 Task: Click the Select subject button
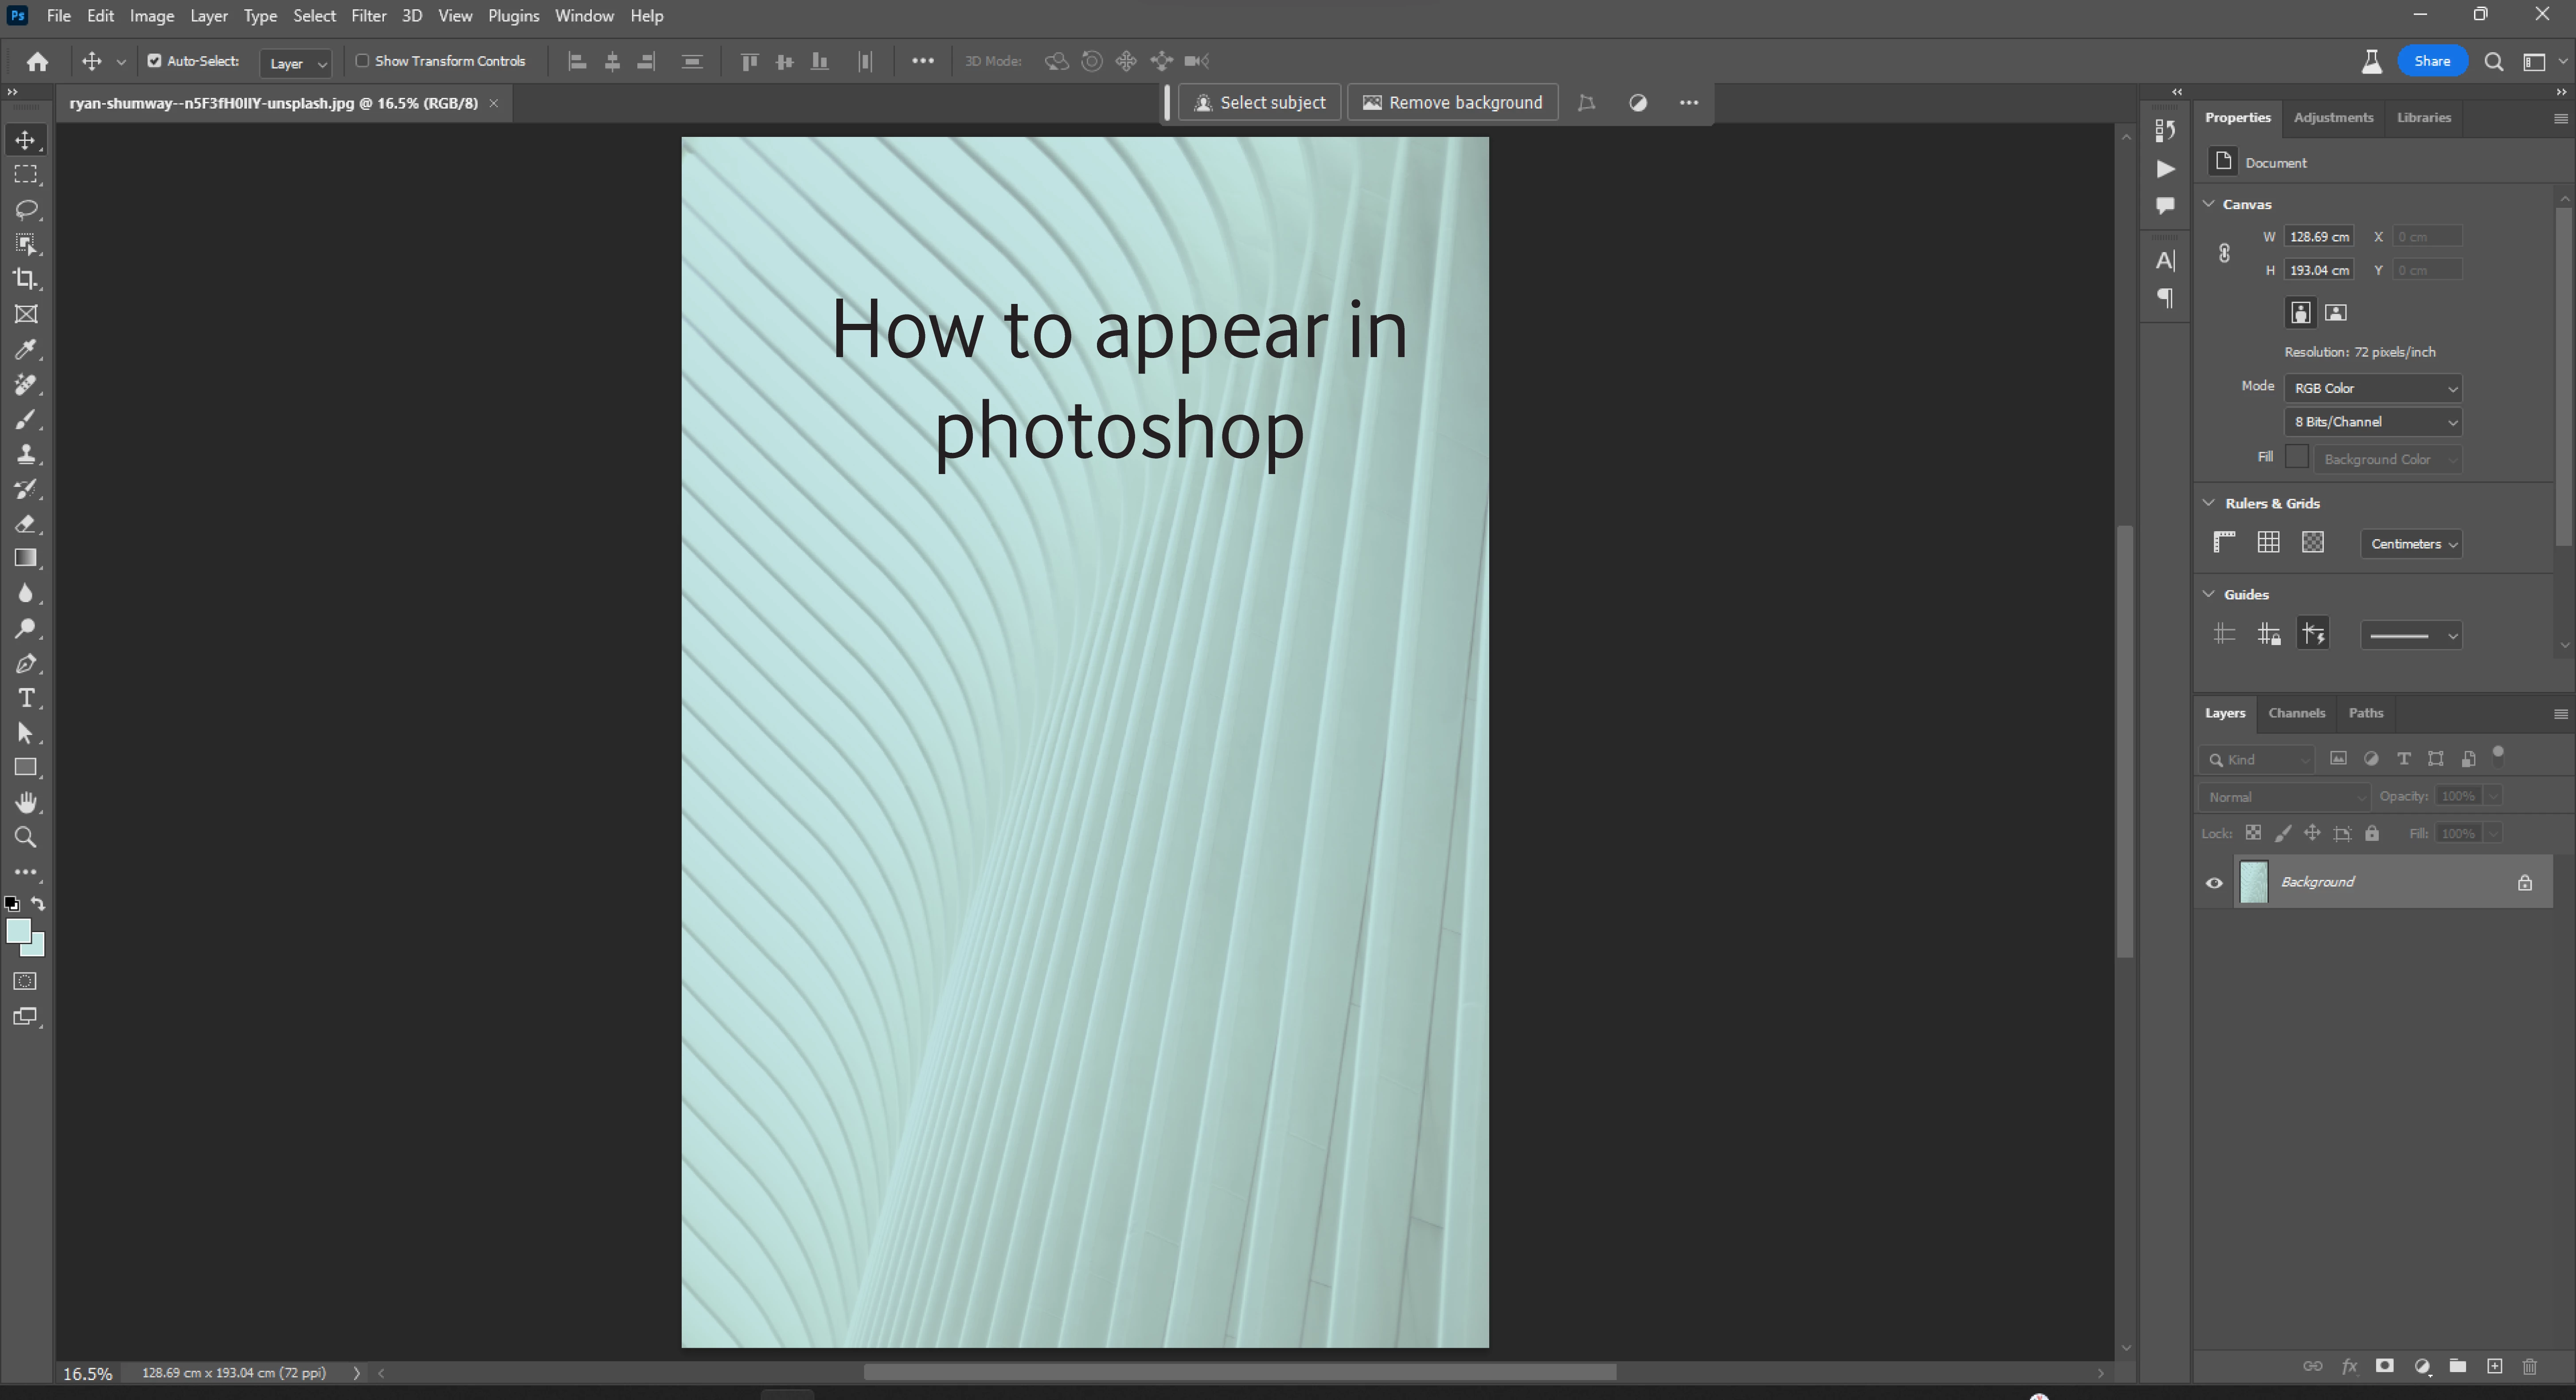pos(1259,103)
